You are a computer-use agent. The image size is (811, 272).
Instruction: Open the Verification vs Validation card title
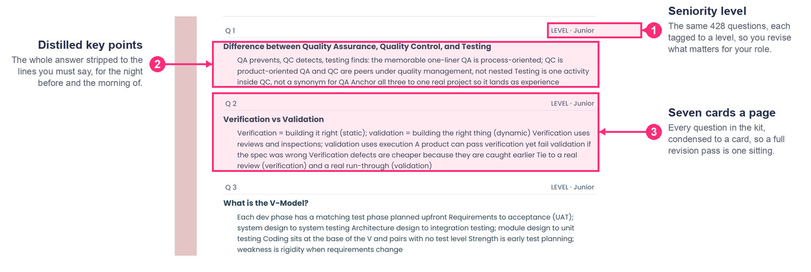click(274, 120)
